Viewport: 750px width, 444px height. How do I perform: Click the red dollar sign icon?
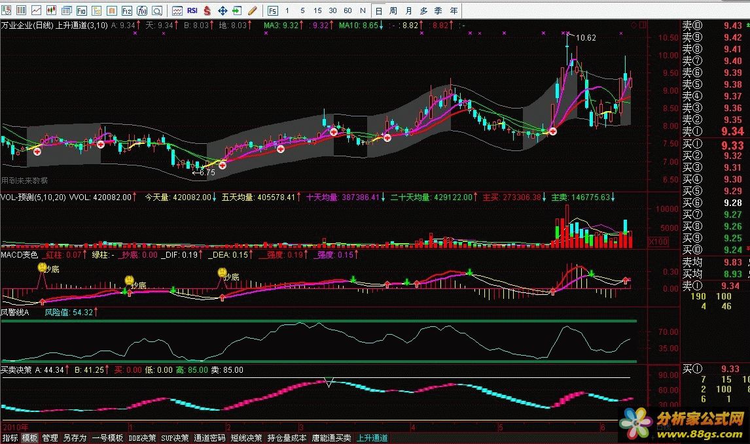coord(207,10)
